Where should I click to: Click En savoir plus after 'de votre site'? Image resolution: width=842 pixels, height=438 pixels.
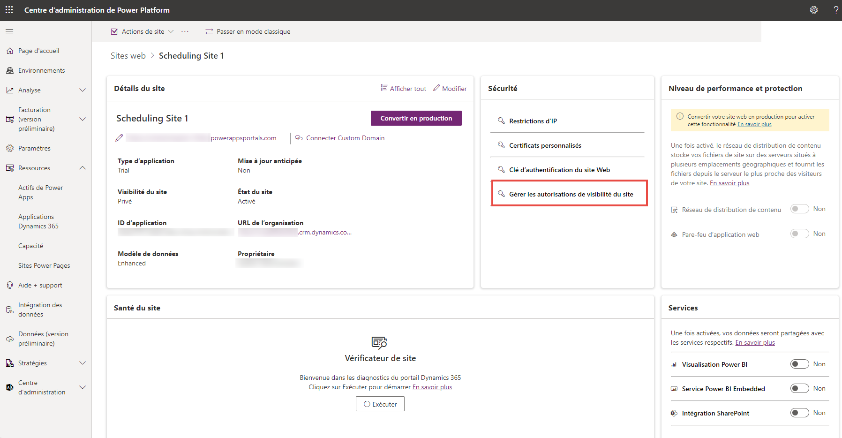pyautogui.click(x=729, y=183)
